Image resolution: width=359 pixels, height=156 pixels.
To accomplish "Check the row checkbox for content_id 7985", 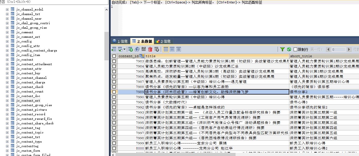I will click(x=114, y=71).
